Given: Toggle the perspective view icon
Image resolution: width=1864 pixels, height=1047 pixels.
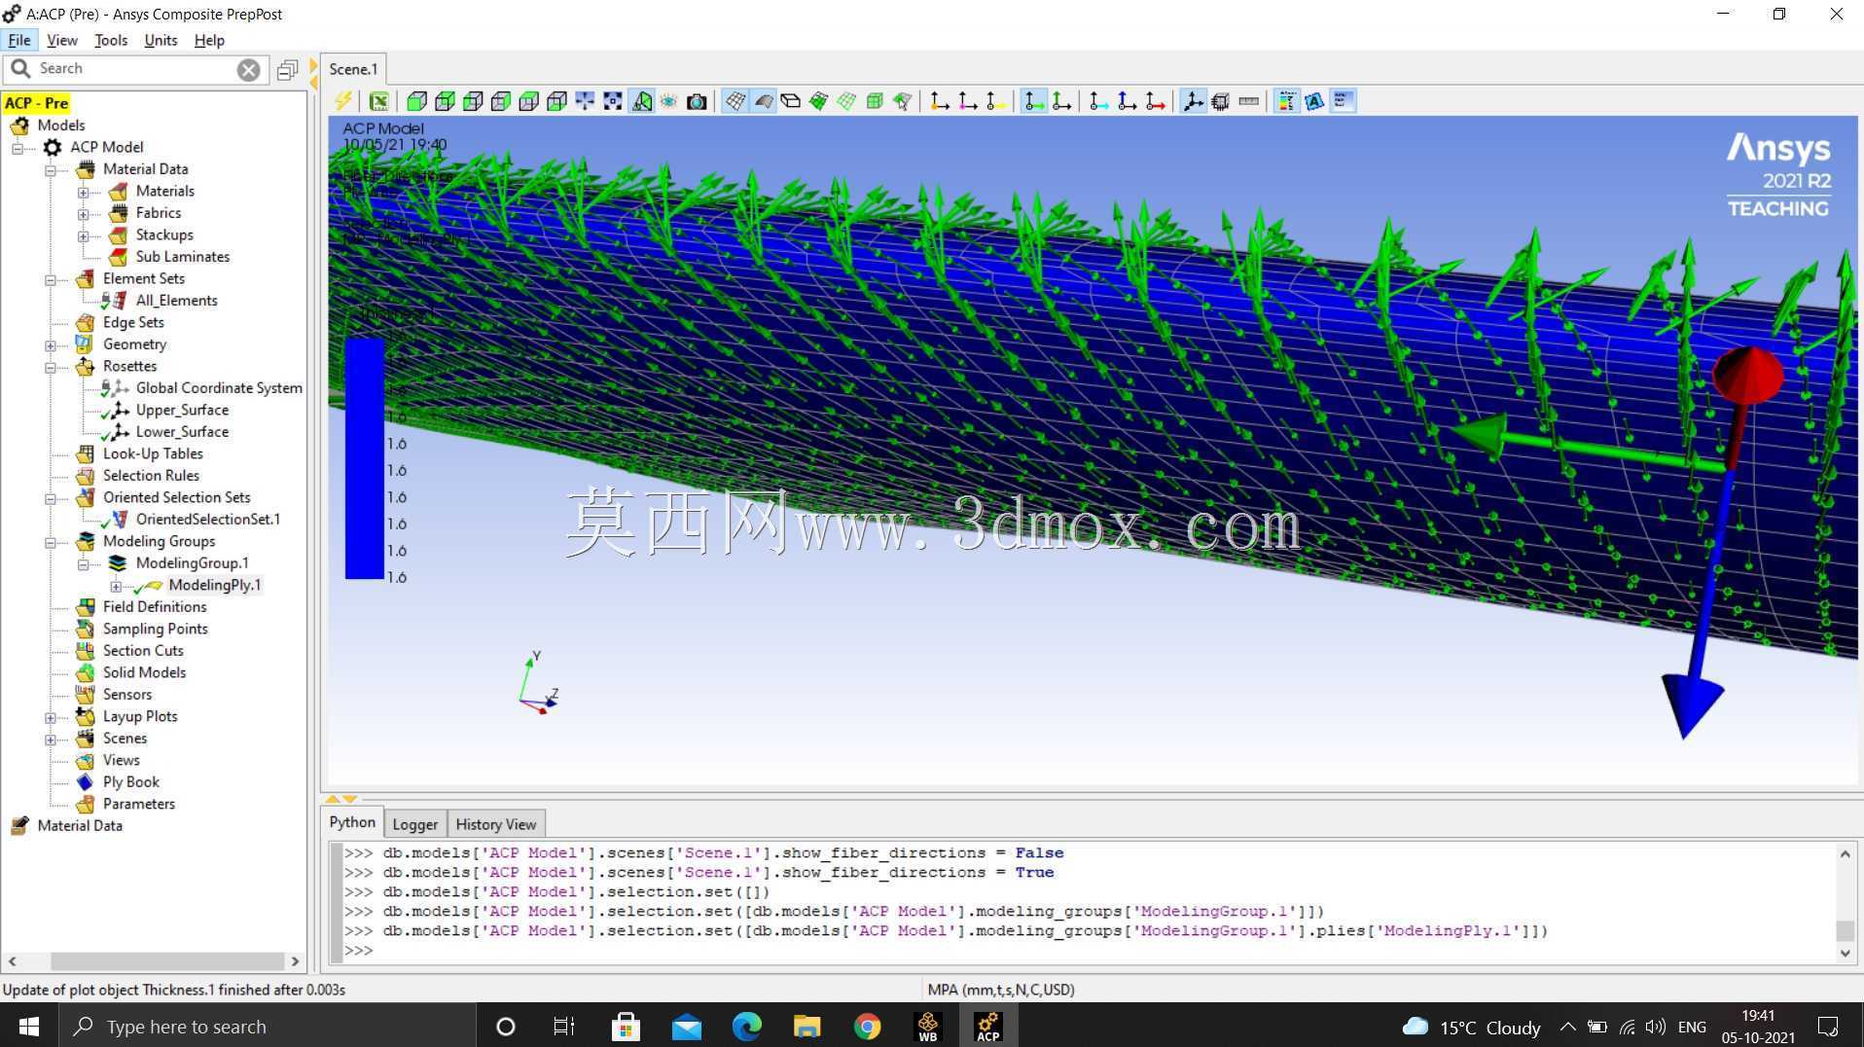Looking at the screenshot, I should [642, 101].
